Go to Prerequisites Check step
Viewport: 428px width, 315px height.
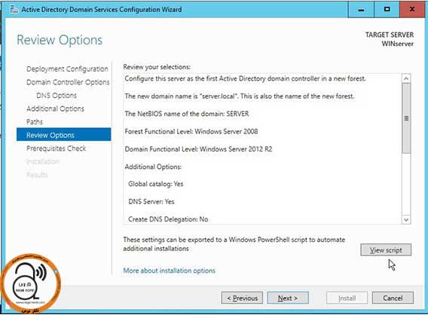(x=56, y=148)
